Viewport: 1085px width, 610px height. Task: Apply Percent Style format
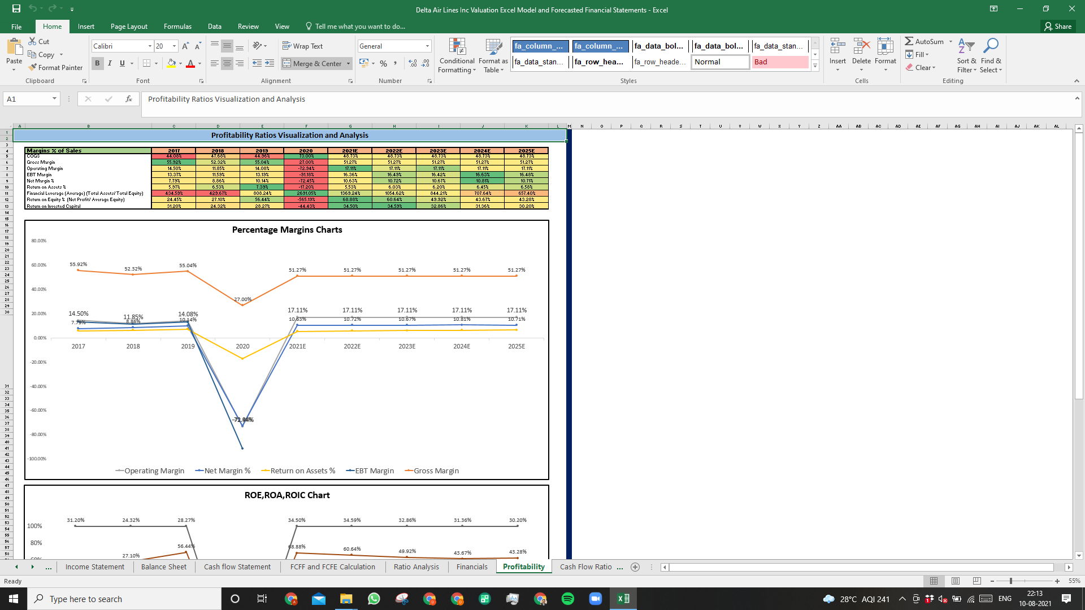[x=384, y=63]
